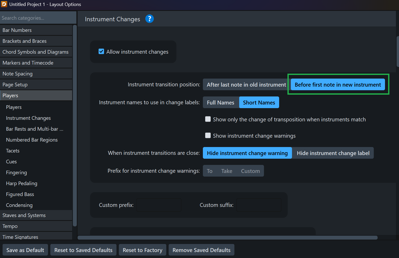Viewport: 399px width, 258px height.
Task: Click Save as Default button
Action: [x=25, y=250]
